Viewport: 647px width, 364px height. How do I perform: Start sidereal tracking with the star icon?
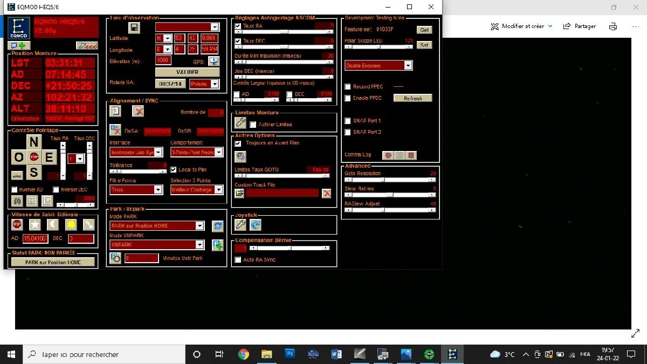coord(35,224)
